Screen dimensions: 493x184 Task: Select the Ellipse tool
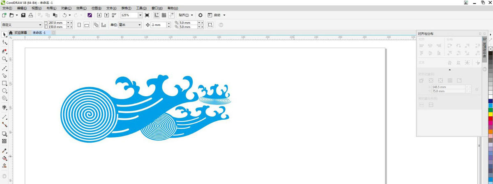[x=5, y=91]
